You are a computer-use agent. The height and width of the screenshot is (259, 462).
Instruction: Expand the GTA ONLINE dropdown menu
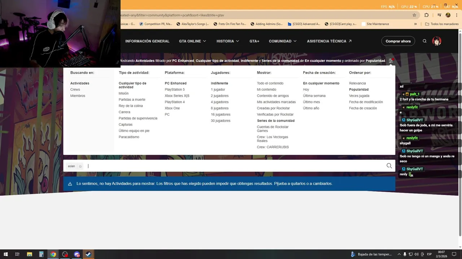(193, 41)
